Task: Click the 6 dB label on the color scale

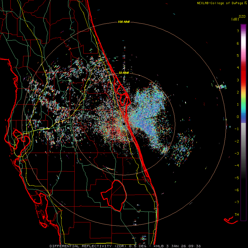Action: [x=238, y=43]
